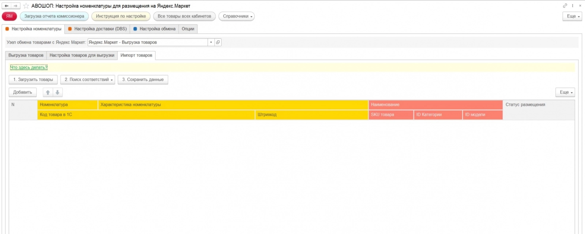Add form to favorites with star icon

tap(26, 6)
